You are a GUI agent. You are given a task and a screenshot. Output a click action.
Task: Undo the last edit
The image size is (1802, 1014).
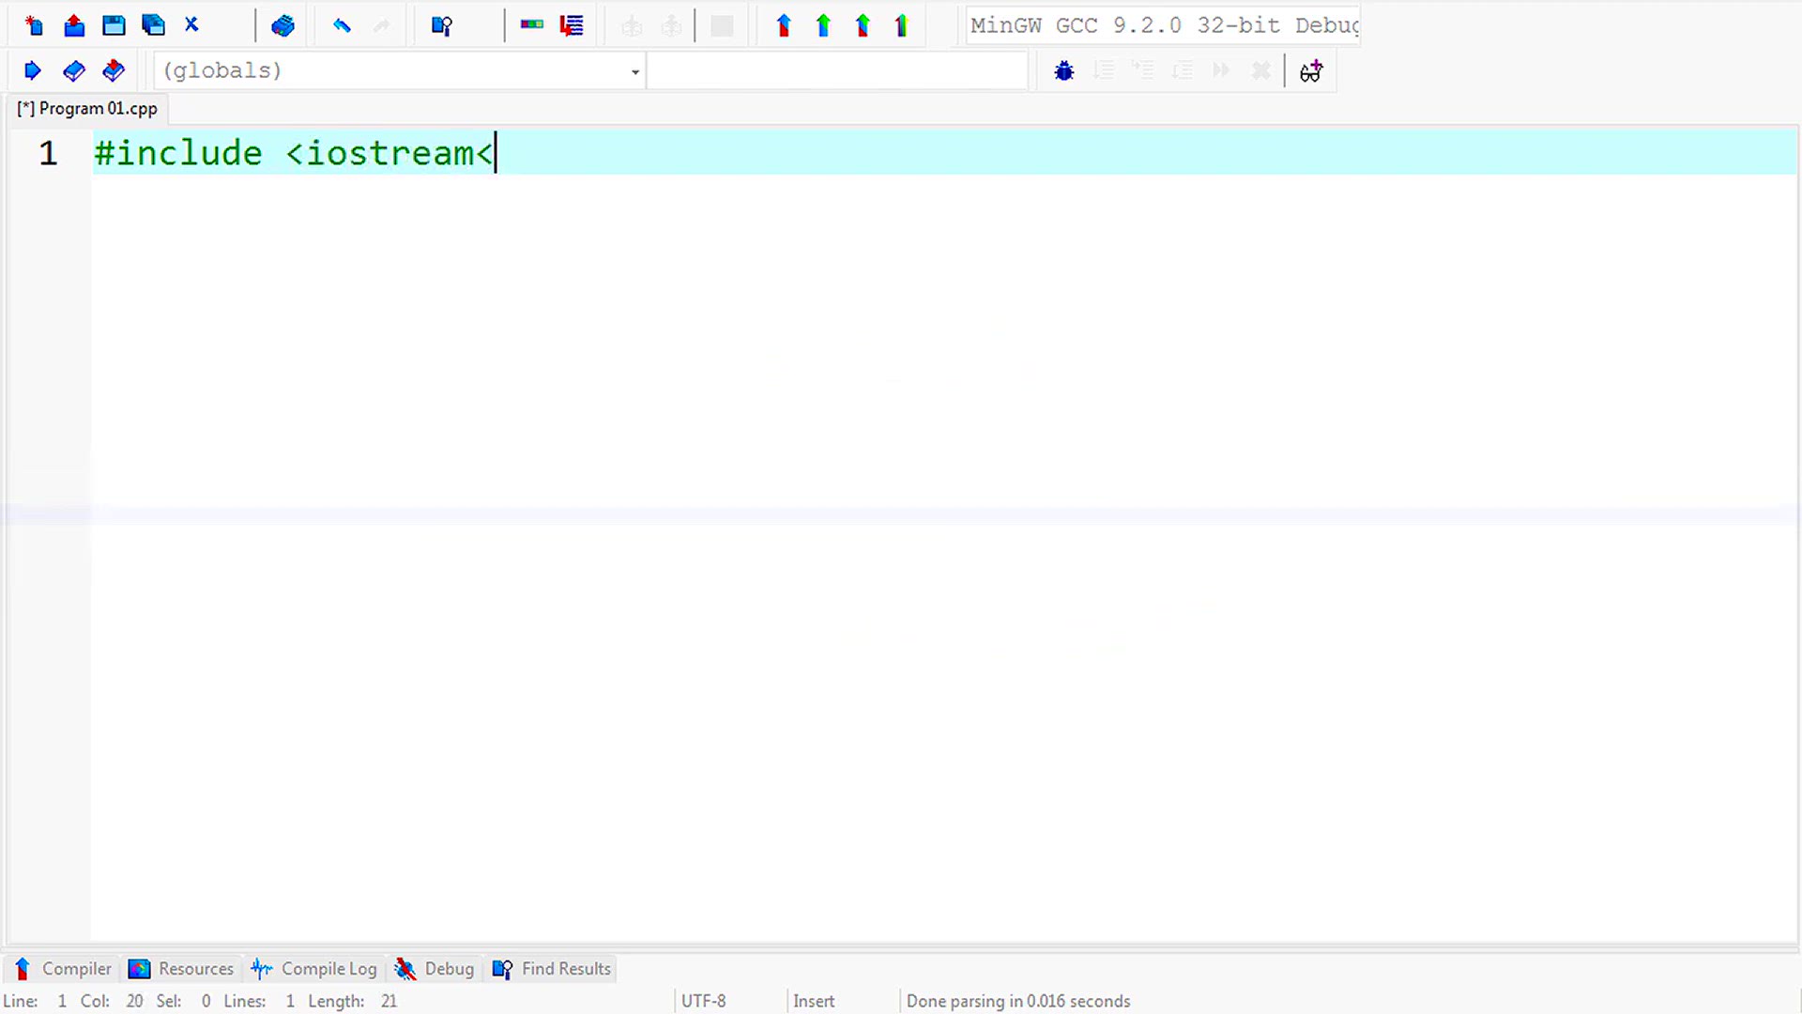click(x=342, y=25)
